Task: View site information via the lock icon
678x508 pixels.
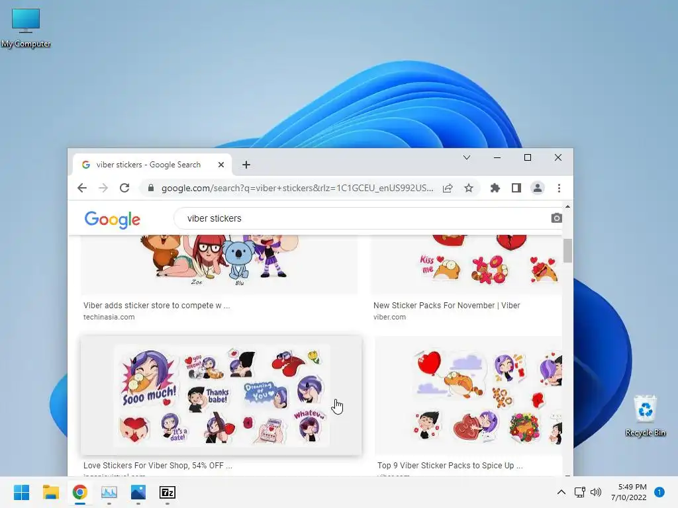Action: (150, 188)
